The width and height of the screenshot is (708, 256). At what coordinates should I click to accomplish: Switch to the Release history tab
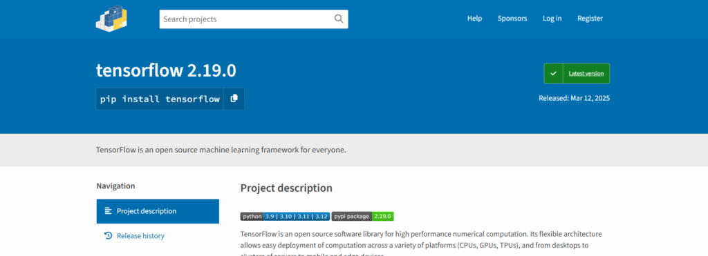pos(158,236)
